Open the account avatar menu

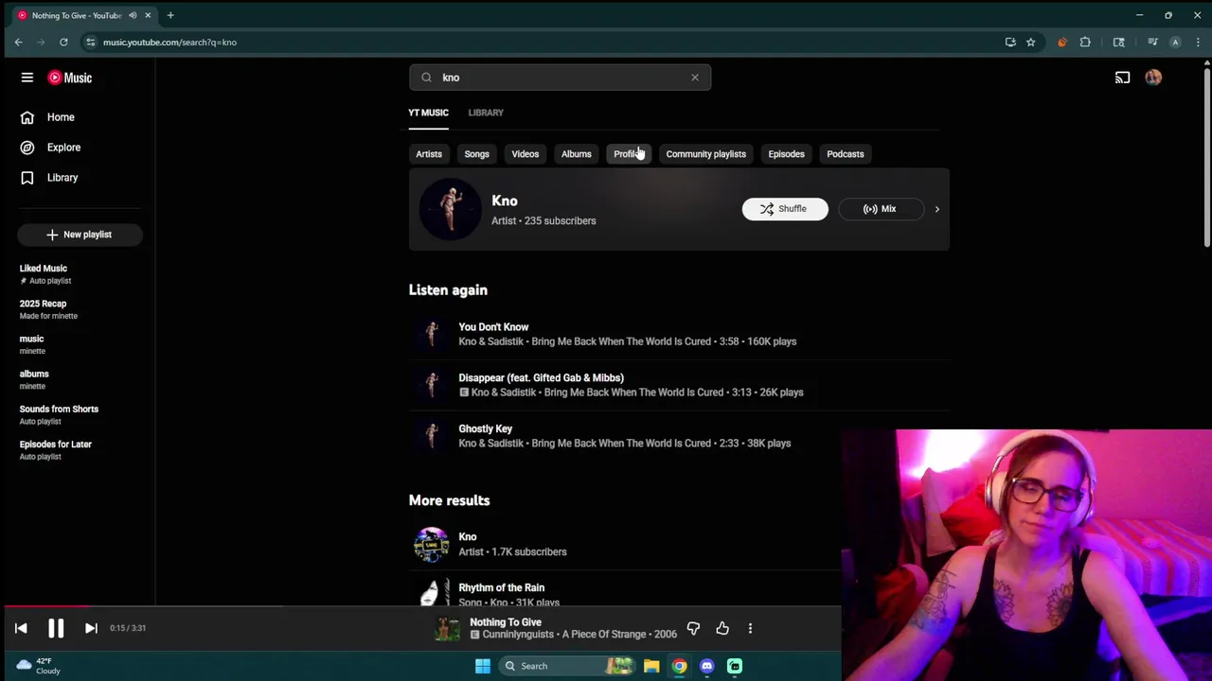coord(1153,78)
